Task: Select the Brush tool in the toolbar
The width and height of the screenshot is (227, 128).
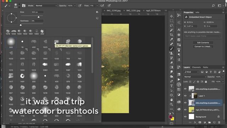Action: click(x=172, y=49)
